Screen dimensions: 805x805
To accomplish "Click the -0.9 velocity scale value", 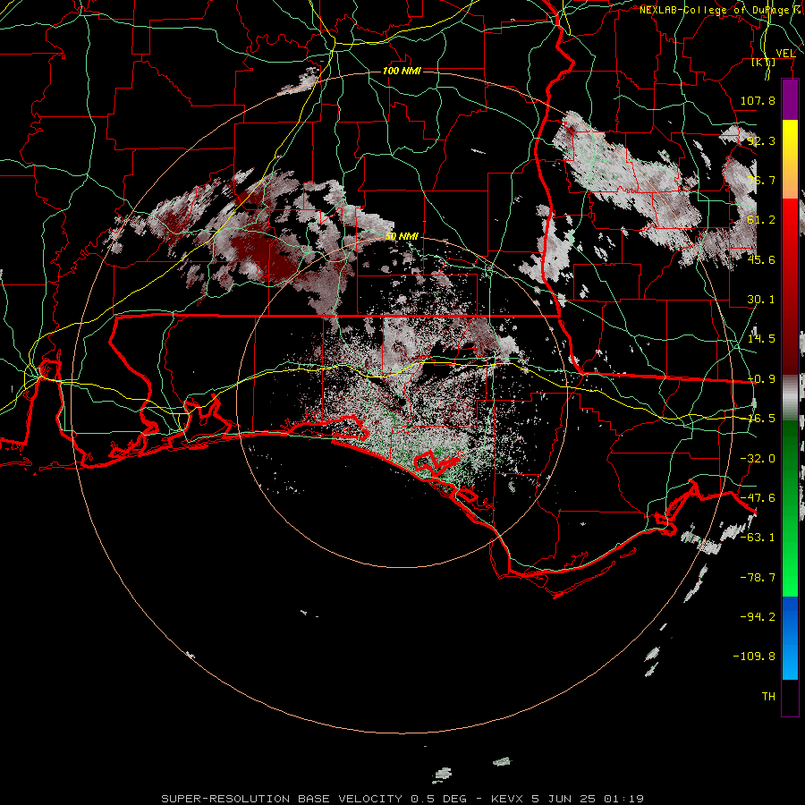I will (x=761, y=379).
